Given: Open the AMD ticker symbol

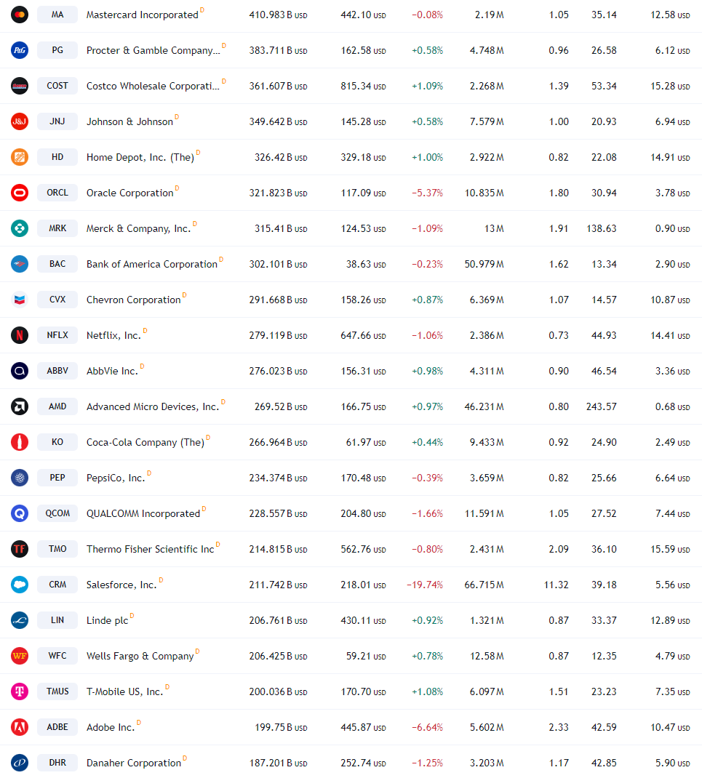Looking at the screenshot, I should click(x=57, y=407).
